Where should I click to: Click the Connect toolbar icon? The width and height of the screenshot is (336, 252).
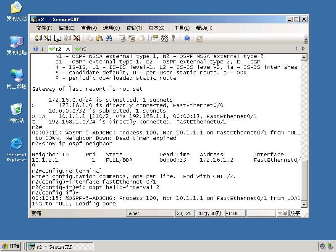point(38,38)
